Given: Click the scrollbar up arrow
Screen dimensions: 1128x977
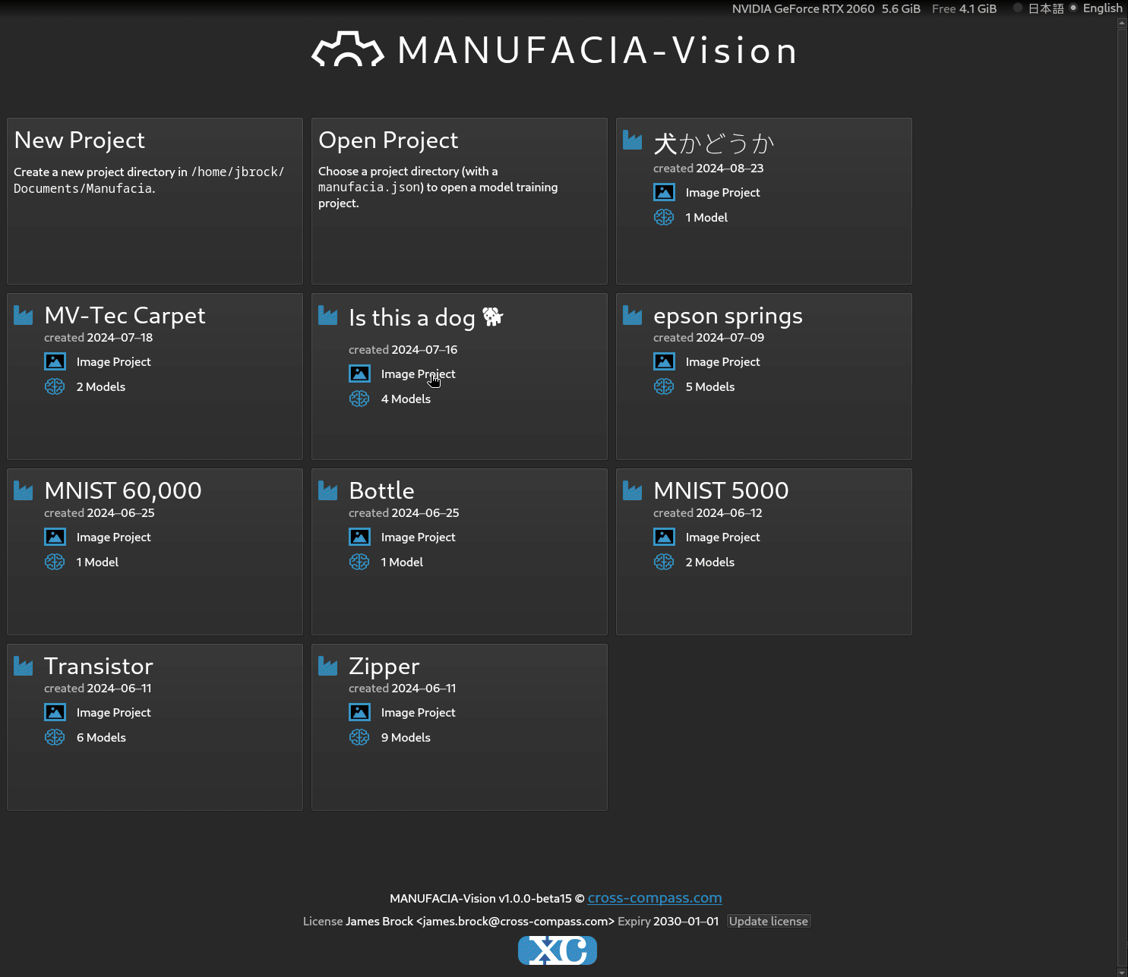Looking at the screenshot, I should click(x=1122, y=23).
